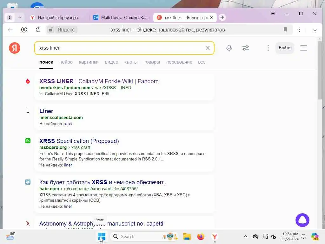This screenshot has width=325, height=244.
Task: Select the видео search category
Action: coord(111,62)
